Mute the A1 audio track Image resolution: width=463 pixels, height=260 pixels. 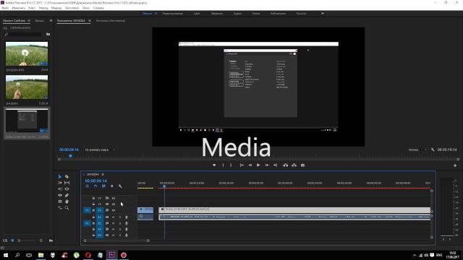pos(114,217)
